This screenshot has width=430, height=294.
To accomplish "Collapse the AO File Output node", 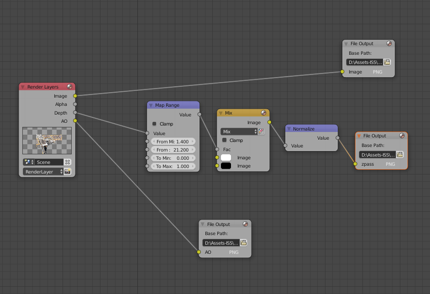I will [203, 224].
